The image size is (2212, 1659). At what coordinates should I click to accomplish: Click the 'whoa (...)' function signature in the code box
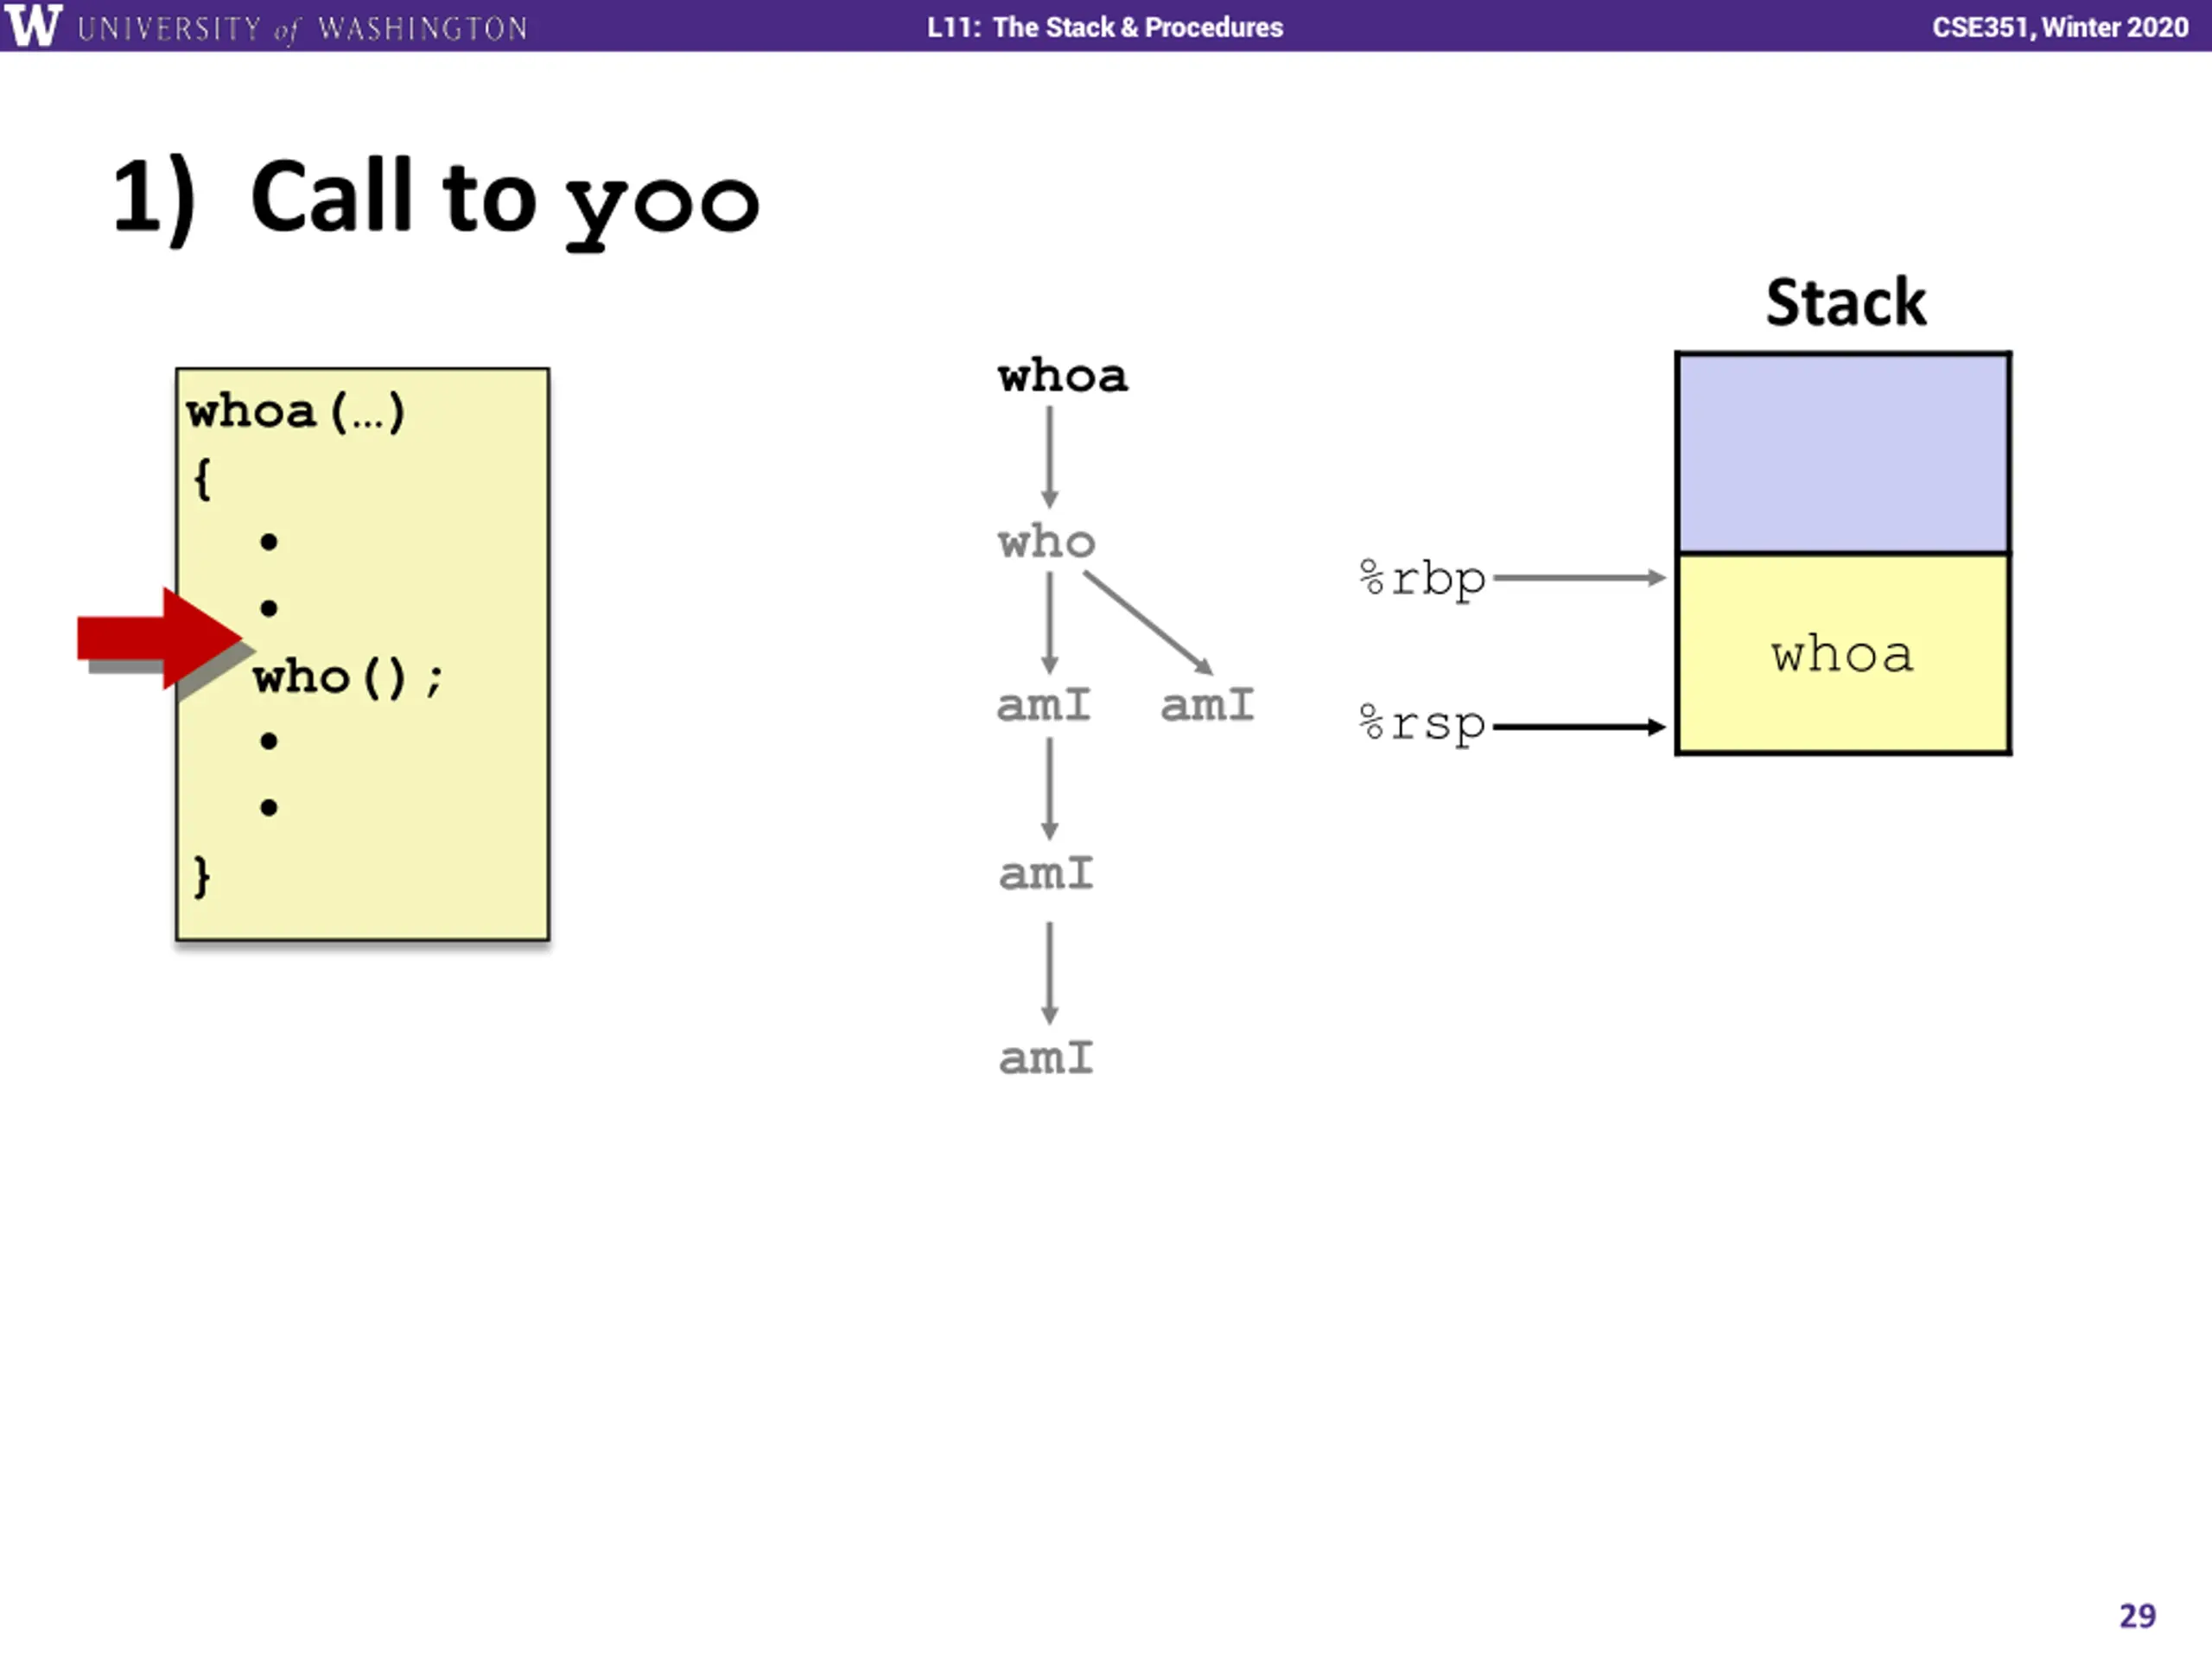coord(296,412)
